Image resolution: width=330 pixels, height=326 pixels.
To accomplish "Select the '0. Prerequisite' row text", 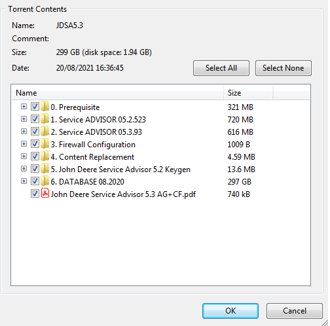I will 75,107.
